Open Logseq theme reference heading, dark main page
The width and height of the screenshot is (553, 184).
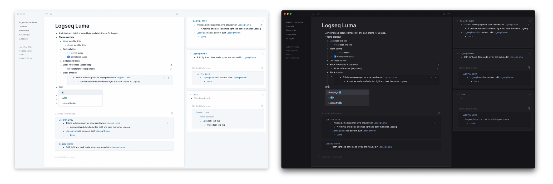click(x=333, y=144)
